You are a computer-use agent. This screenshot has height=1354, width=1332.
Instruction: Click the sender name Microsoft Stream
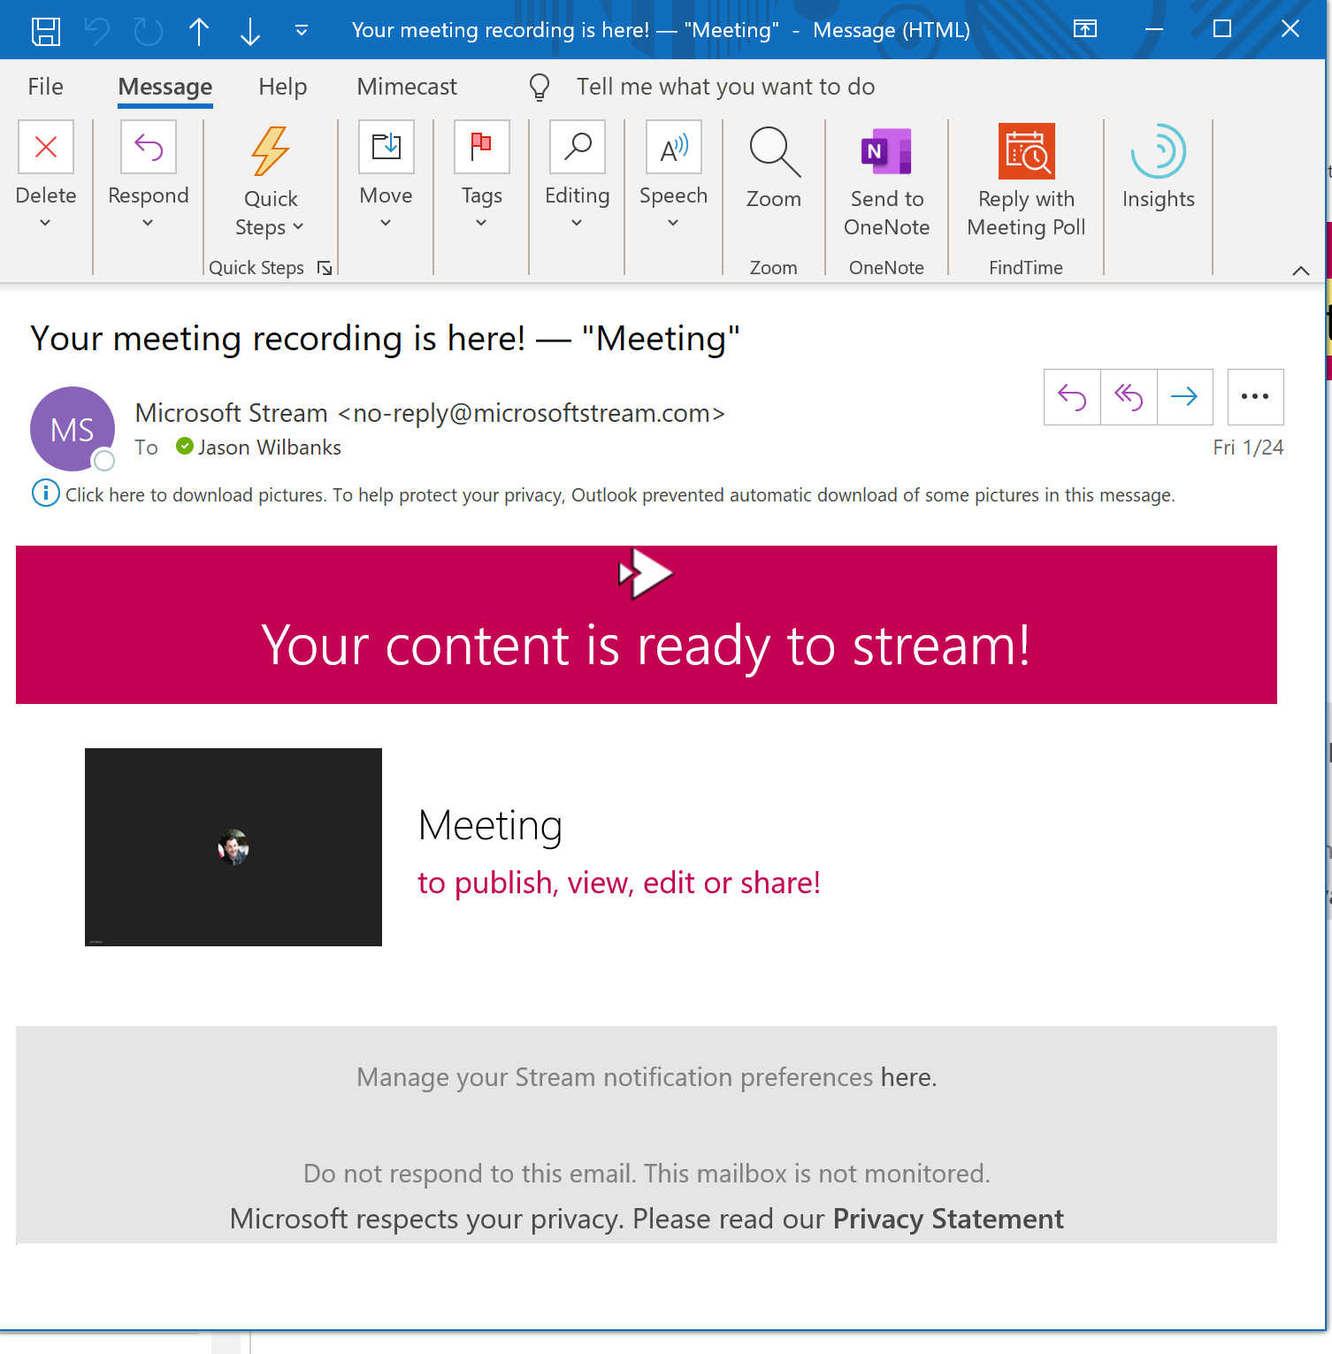click(232, 413)
